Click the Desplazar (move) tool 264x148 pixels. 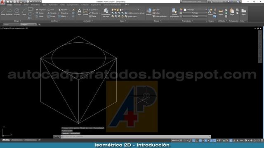click(40, 10)
